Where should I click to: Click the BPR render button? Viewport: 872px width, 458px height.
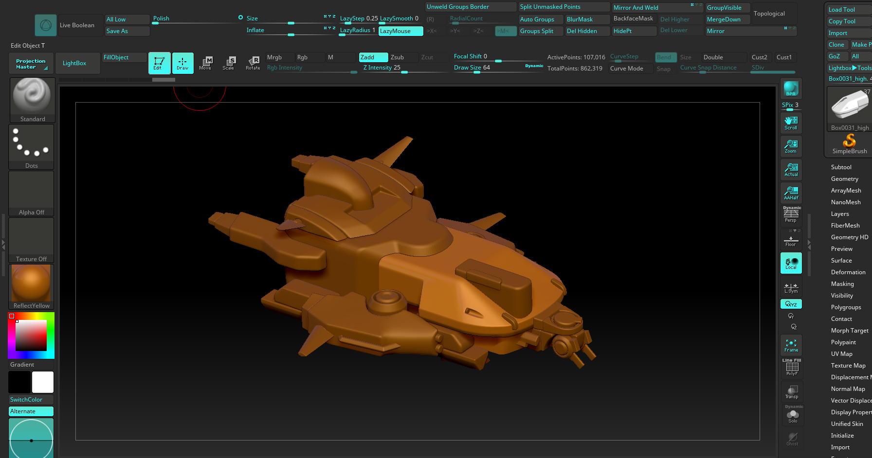[791, 89]
